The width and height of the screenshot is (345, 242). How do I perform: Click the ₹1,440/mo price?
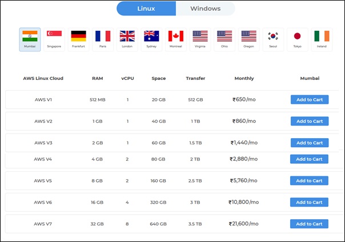[244, 143]
